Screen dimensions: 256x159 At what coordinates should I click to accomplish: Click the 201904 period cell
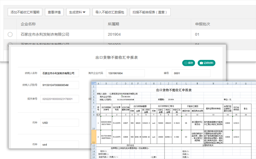(x=114, y=34)
